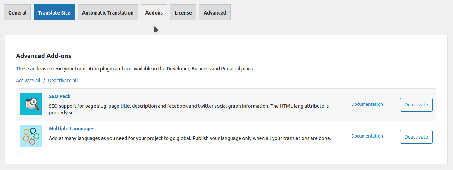Open the General tab
This screenshot has height=170, width=453.
pos(17,12)
